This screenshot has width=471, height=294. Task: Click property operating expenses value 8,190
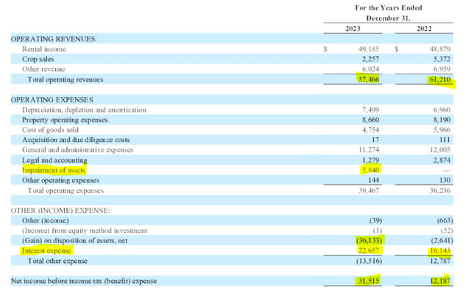point(442,120)
